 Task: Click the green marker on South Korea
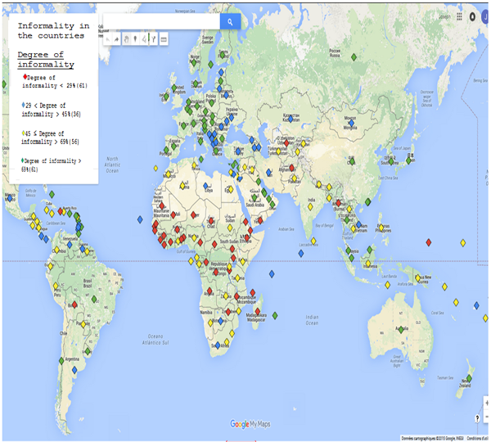coord(391,161)
